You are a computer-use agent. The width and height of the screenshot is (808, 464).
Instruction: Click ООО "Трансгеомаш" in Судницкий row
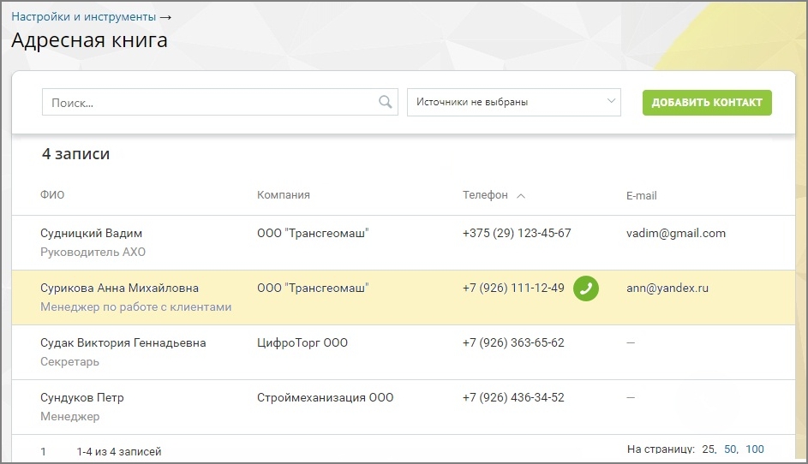[x=313, y=234]
